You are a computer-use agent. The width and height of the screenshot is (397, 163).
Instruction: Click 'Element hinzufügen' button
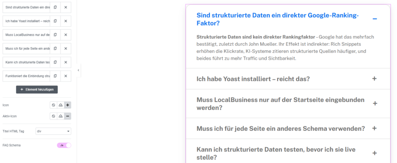(x=37, y=90)
